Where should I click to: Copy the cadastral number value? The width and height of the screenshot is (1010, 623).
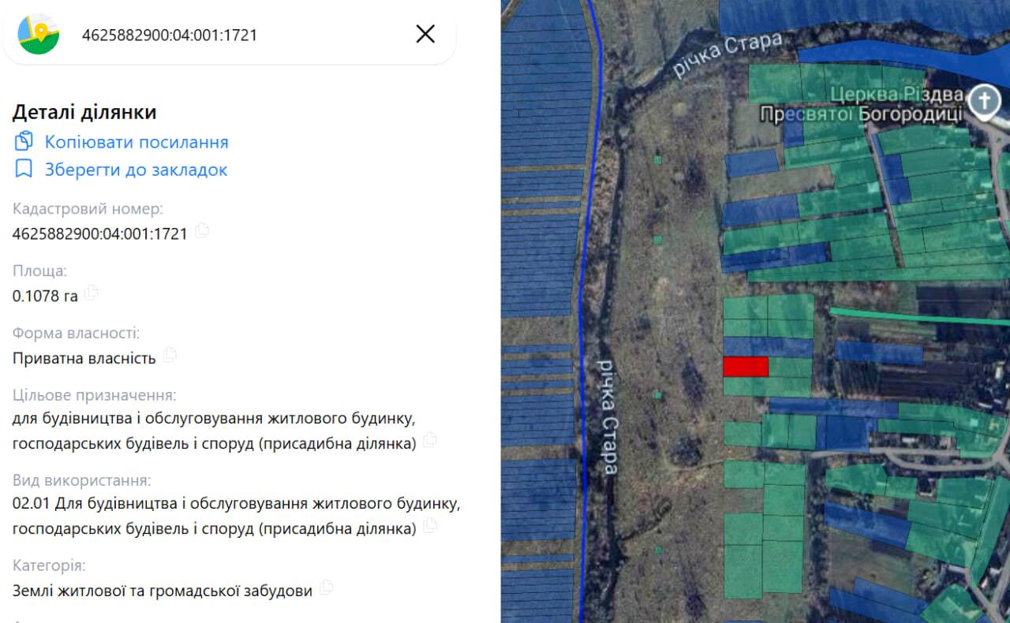coord(202,231)
